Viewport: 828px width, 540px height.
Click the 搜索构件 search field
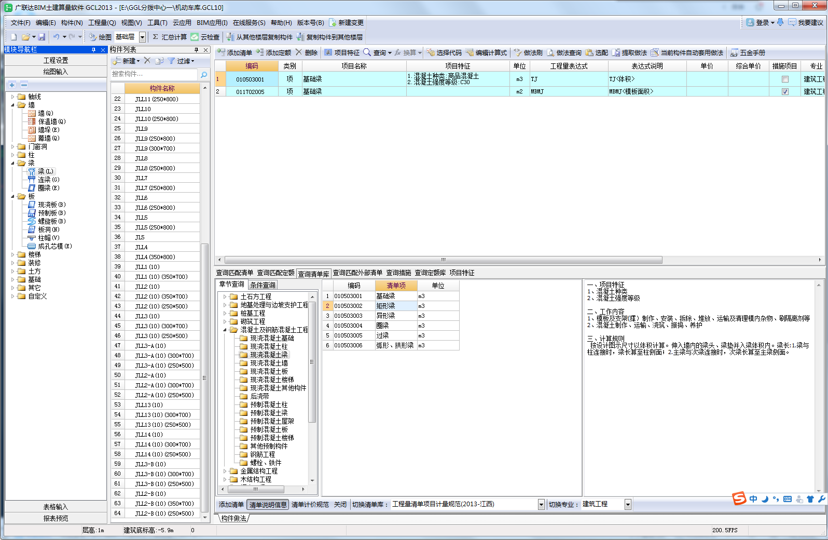155,74
